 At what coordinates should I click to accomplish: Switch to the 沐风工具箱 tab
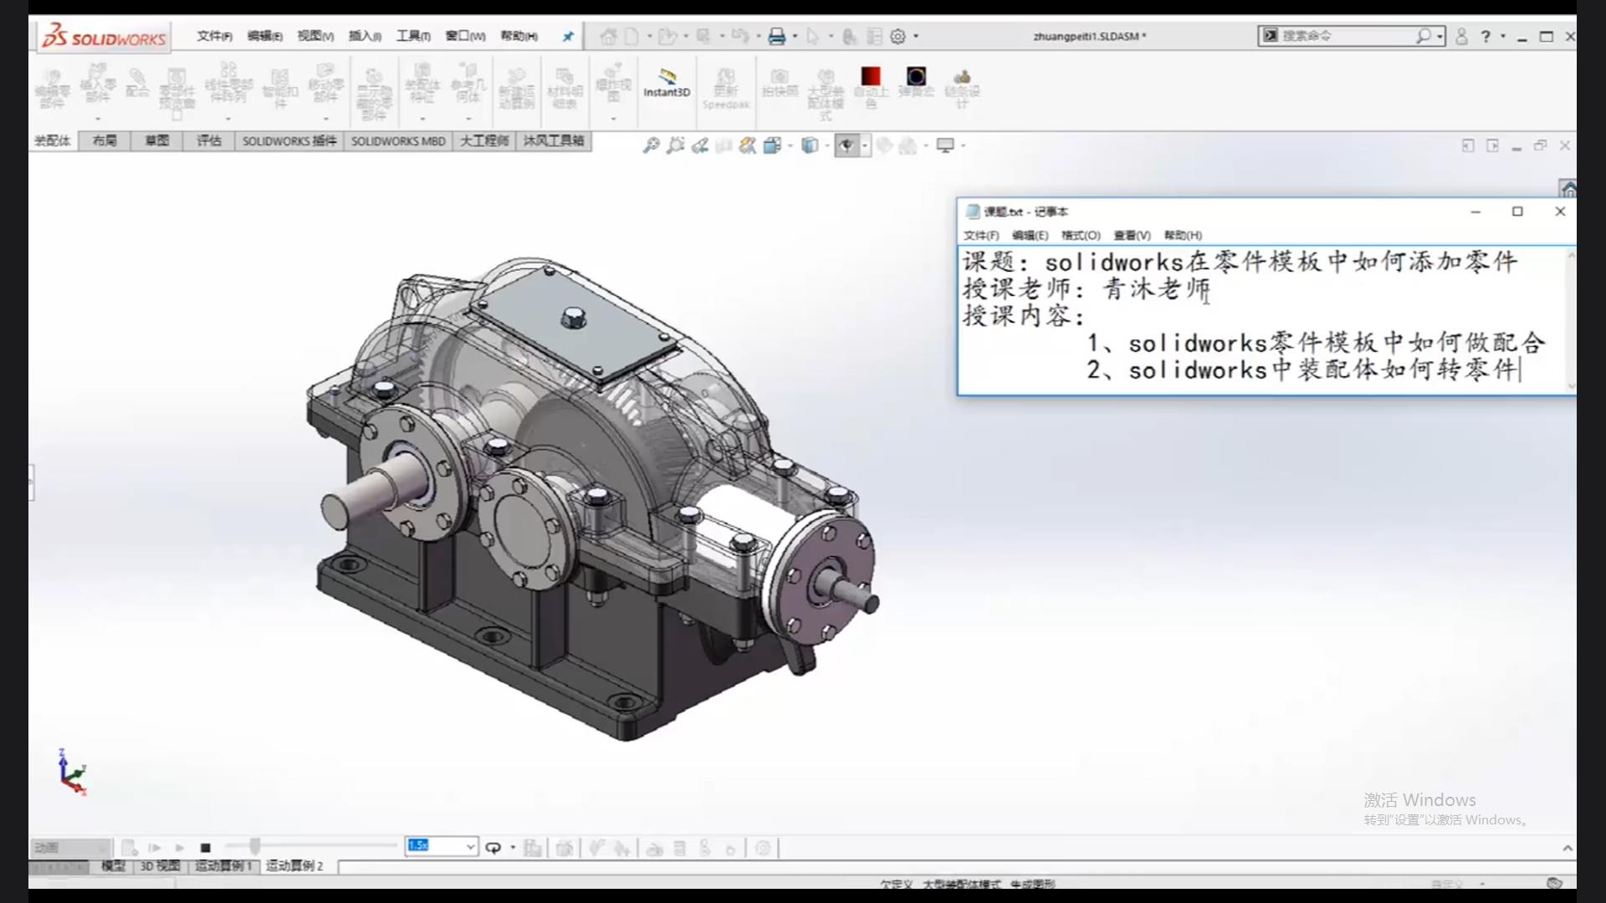click(554, 140)
